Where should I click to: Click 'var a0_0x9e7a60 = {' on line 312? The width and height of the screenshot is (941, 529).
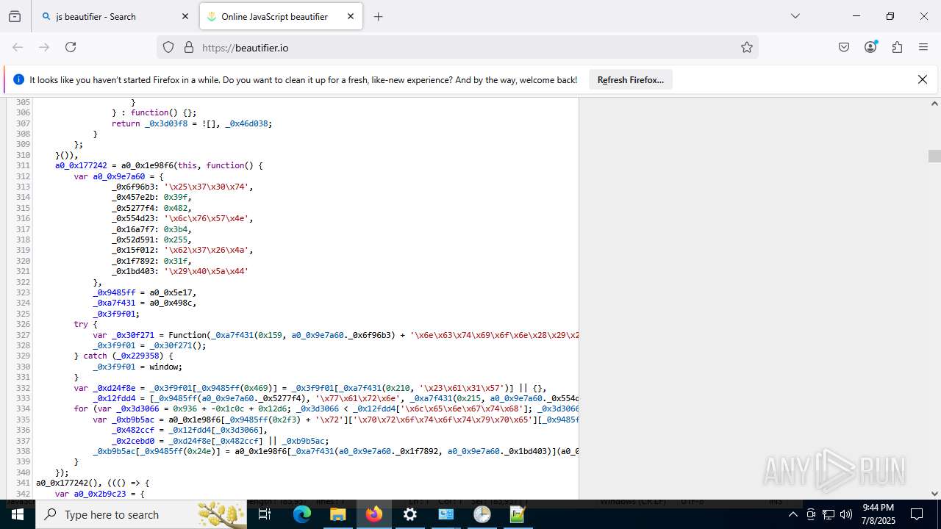click(x=118, y=176)
